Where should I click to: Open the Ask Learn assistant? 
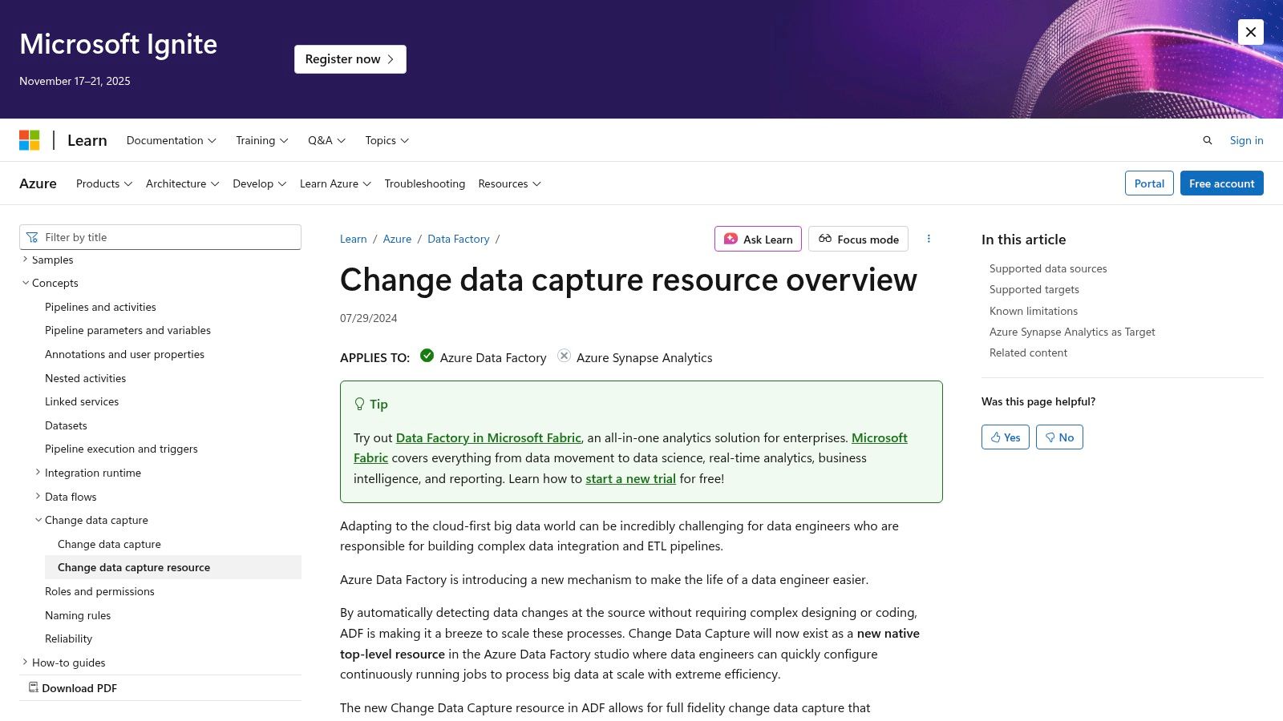point(757,239)
